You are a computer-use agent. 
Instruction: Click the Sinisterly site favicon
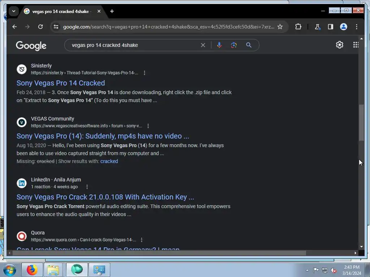point(22,69)
